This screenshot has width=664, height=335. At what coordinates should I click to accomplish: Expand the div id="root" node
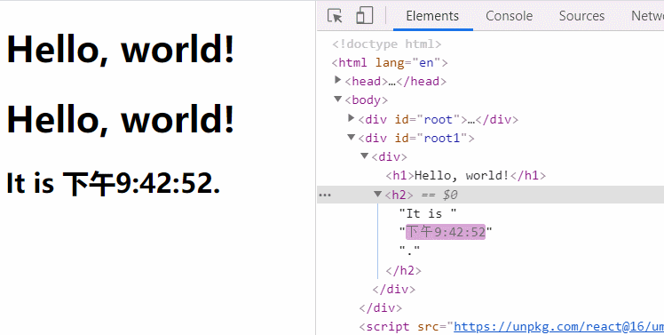[x=351, y=118]
